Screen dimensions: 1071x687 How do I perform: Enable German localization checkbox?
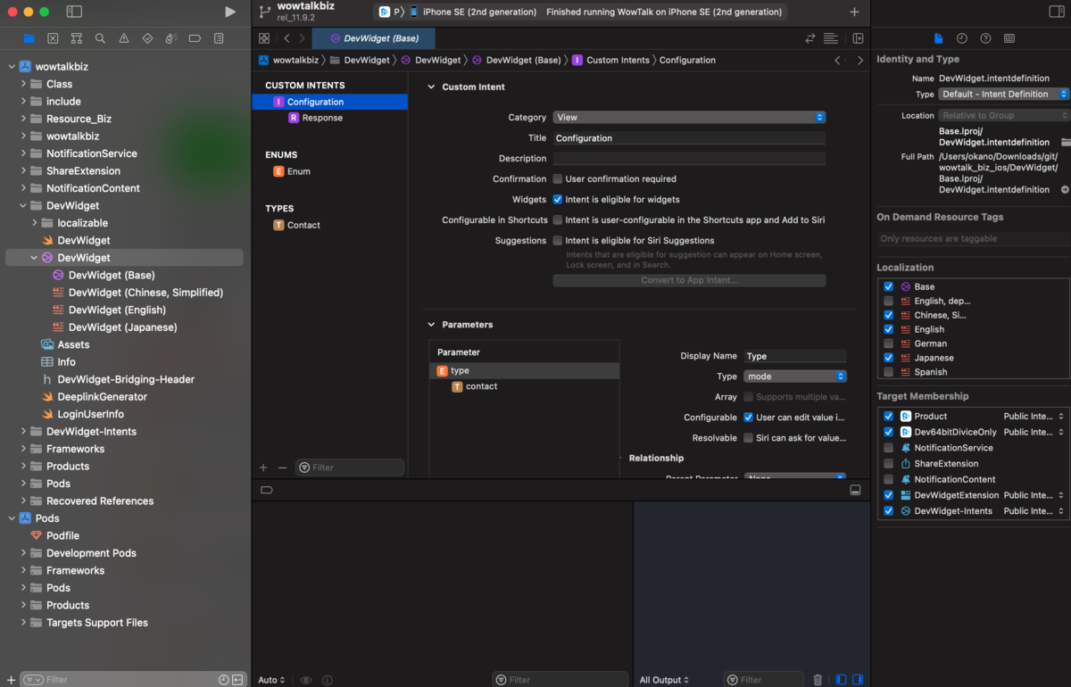click(888, 343)
